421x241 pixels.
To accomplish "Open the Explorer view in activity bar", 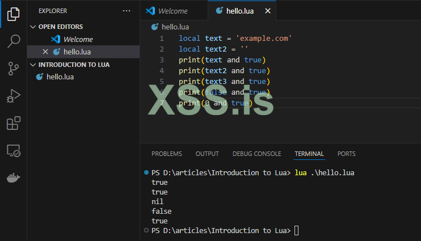I will pyautogui.click(x=14, y=14).
